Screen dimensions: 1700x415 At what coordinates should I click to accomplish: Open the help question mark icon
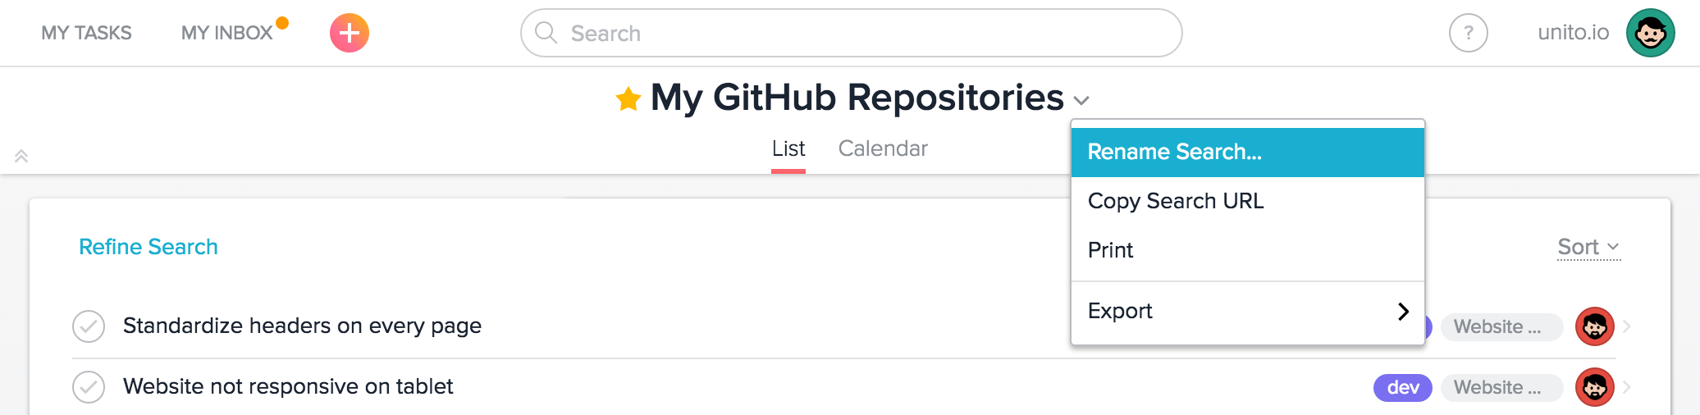pyautogui.click(x=1469, y=33)
